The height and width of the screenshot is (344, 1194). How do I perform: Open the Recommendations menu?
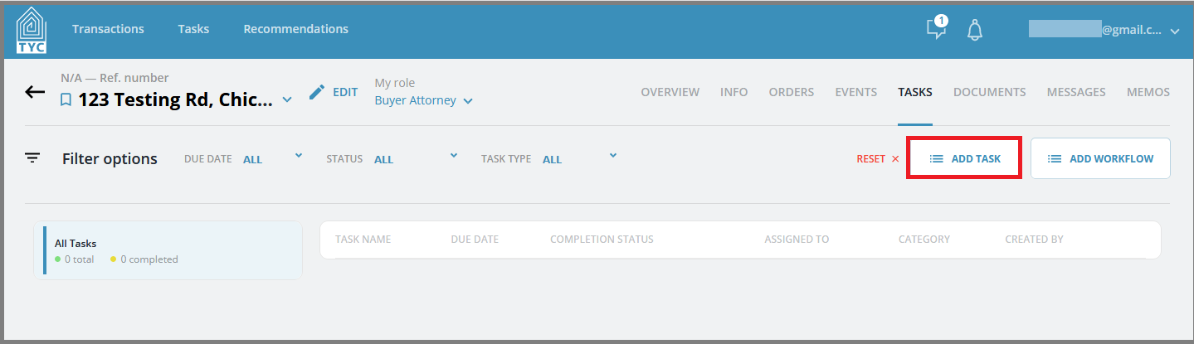(x=295, y=29)
